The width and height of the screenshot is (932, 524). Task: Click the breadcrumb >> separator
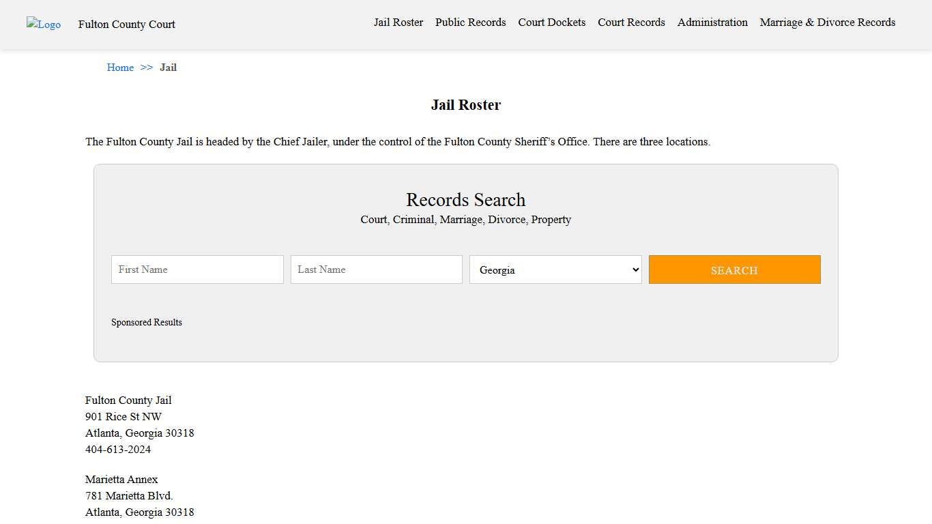pyautogui.click(x=147, y=68)
